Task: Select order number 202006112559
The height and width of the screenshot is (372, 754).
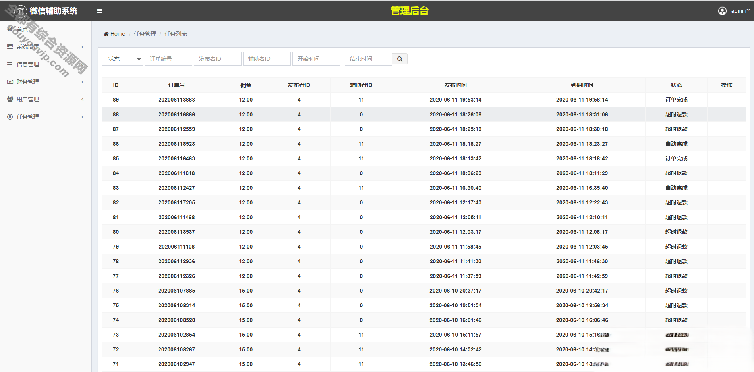Action: (177, 129)
